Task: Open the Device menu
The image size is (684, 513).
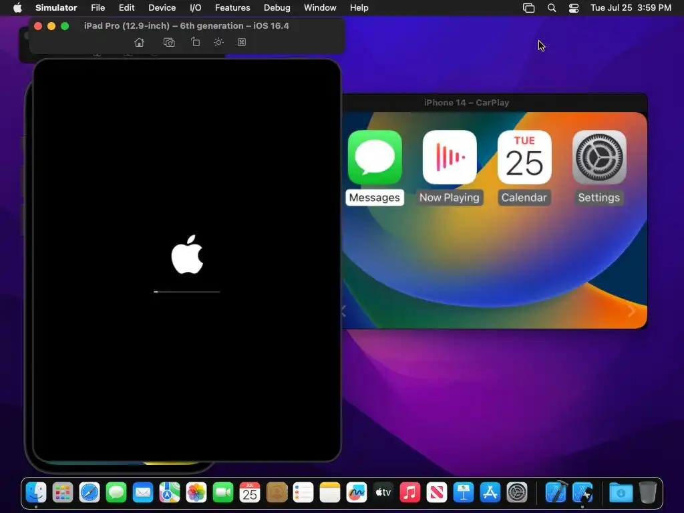Action: click(x=162, y=7)
